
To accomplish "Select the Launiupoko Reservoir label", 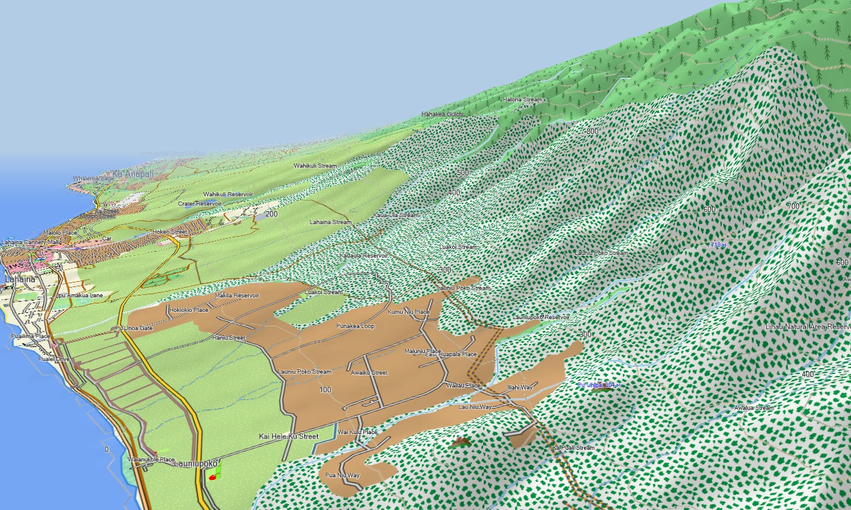I will click(541, 316).
